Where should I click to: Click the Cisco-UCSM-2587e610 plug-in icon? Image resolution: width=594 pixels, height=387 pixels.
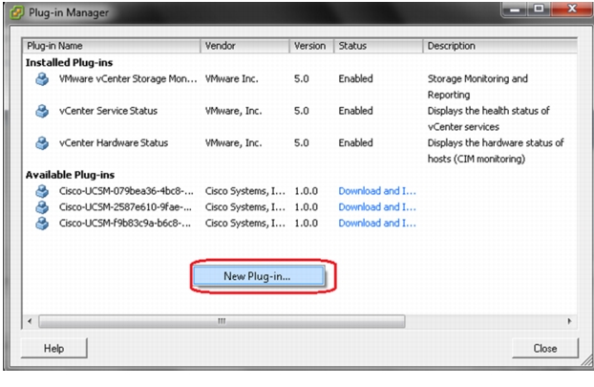click(x=42, y=207)
